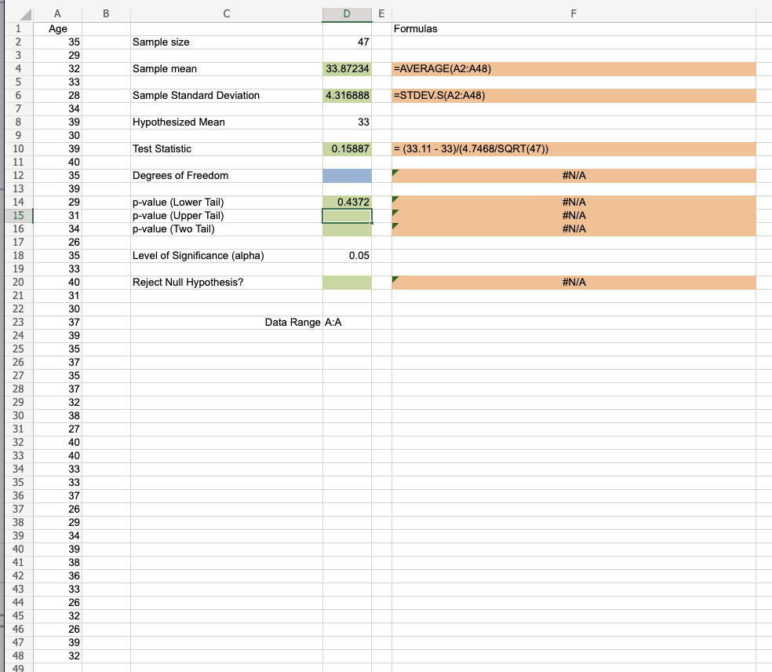
Task: Click #N/A cell in Two Tail row
Action: tap(574, 228)
